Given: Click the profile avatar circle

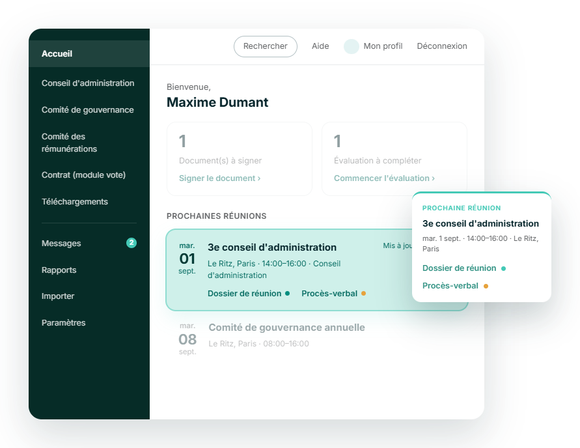Looking at the screenshot, I should [x=351, y=47].
